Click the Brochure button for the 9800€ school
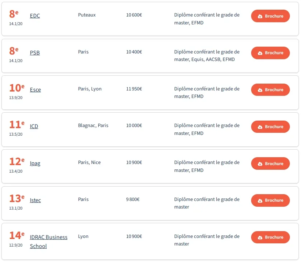301x262 pixels. tap(270, 200)
